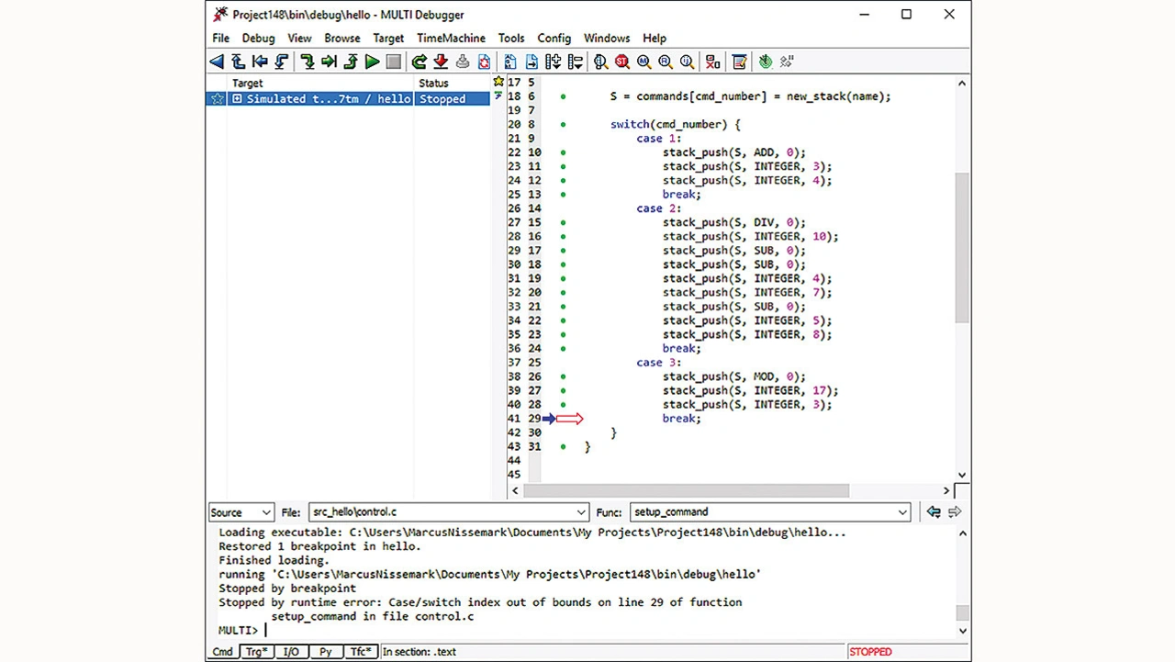Viewport: 1175px width, 662px height.
Task: Switch to the Py pane tab
Action: pyautogui.click(x=325, y=652)
